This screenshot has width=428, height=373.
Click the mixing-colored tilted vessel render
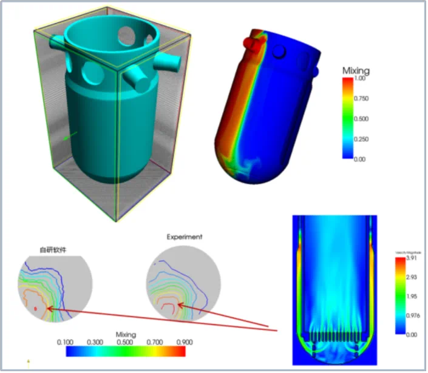click(267, 106)
